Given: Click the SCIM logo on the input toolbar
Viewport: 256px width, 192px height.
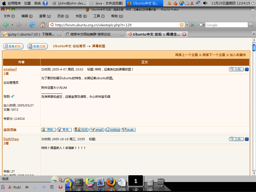Looking at the screenshot, I should click(x=3, y=187).
